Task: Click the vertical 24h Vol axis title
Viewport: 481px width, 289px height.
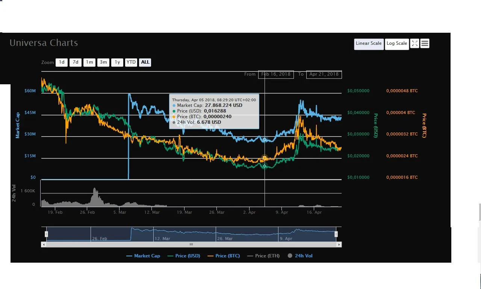Action: point(14,193)
